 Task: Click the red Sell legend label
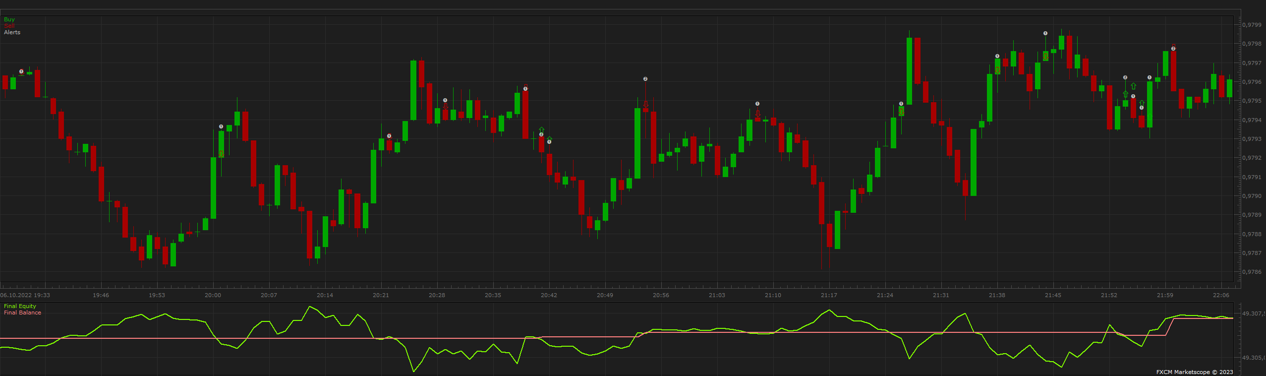pos(9,26)
